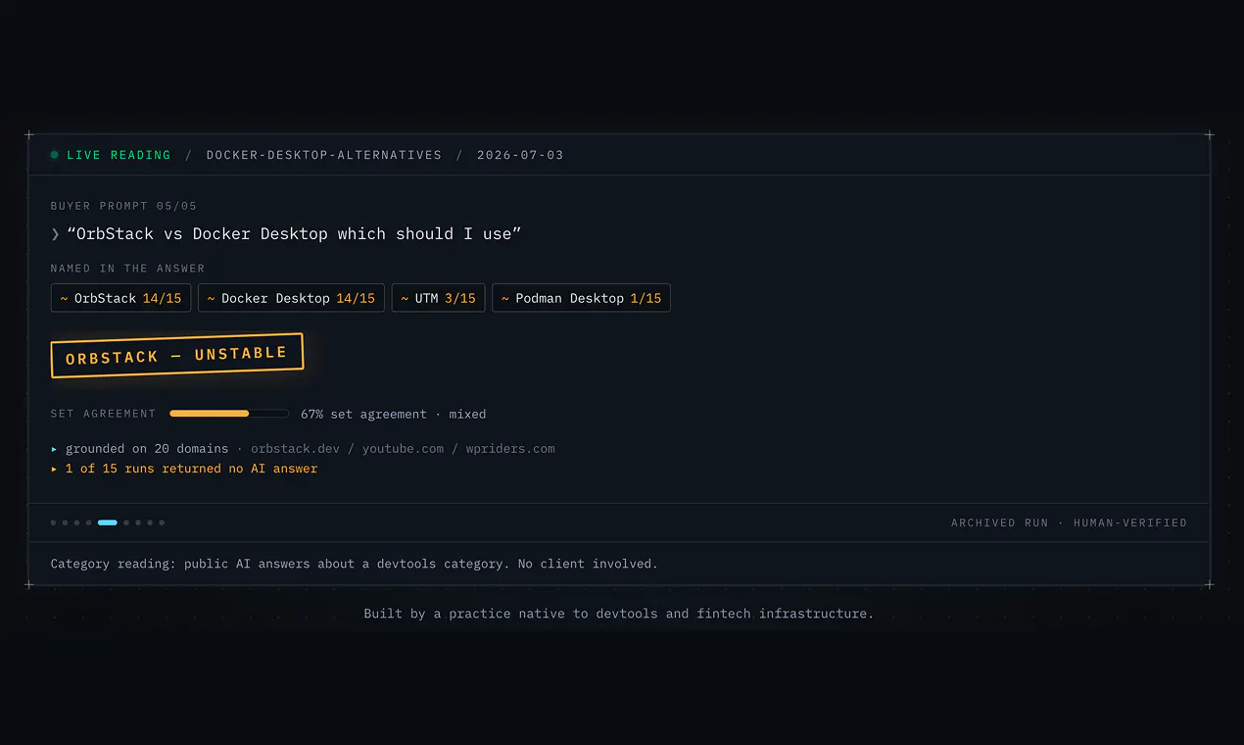Viewport: 1244px width, 745px height.
Task: Go to the third pagination dot
Action: (x=77, y=522)
